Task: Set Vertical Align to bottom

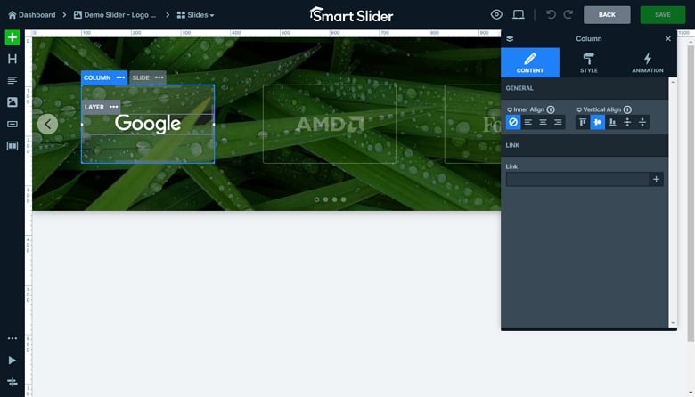Action: click(x=612, y=122)
